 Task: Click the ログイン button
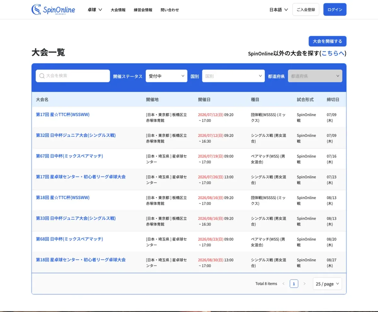335,9
